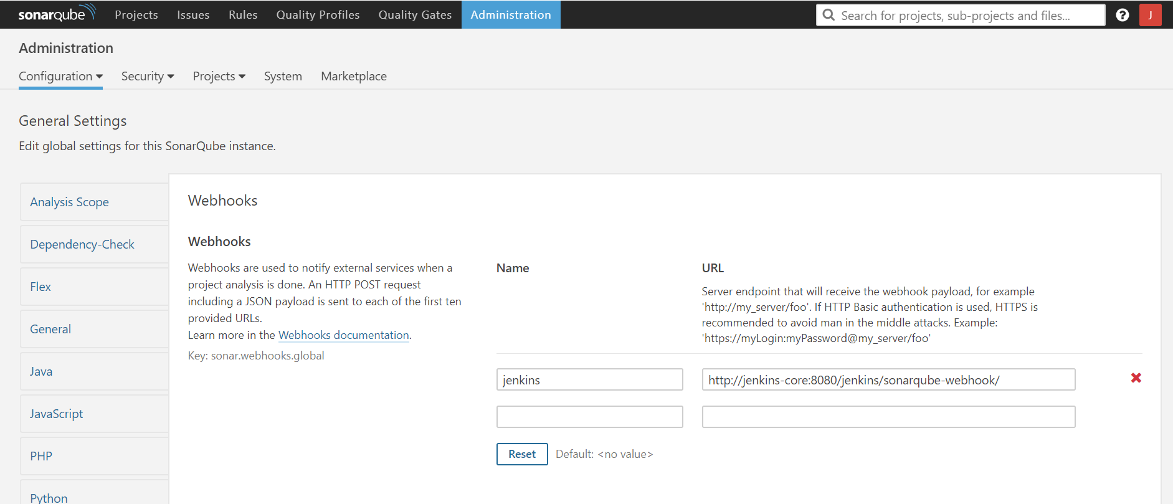Open the Rules page
The width and height of the screenshot is (1173, 504).
click(243, 14)
